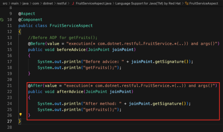
Task: Select the FruitServiceAspect.java breadcrumb item
Action: 93,3
